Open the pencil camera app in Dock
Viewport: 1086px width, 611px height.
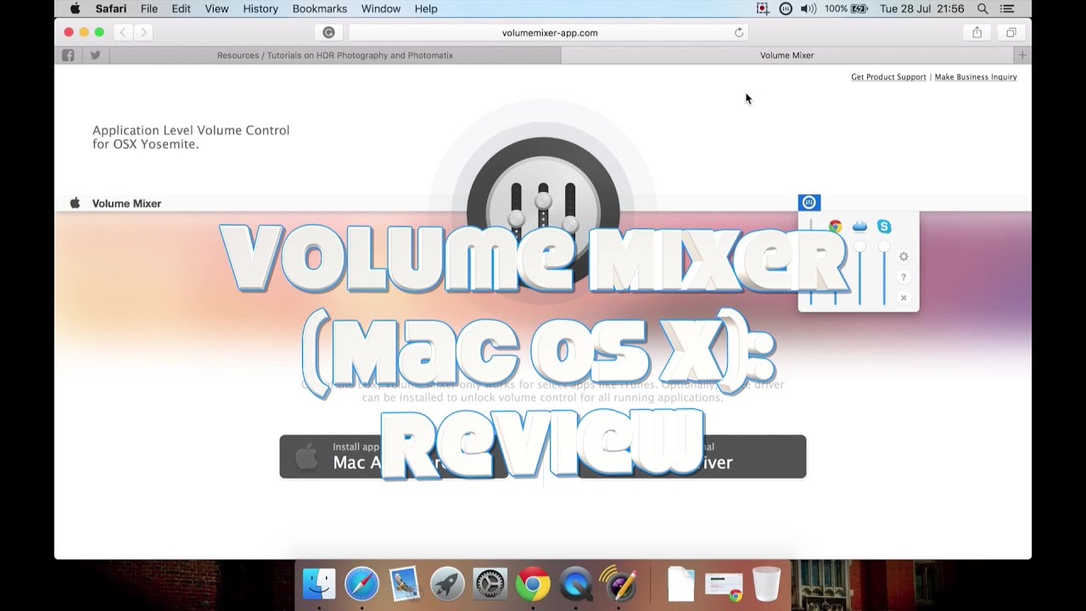click(x=619, y=583)
